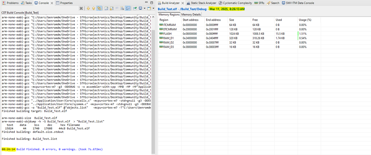The width and height of the screenshot is (371, 155).
Task: Select the FLASH region row
Action: pyautogui.click(x=239, y=34)
